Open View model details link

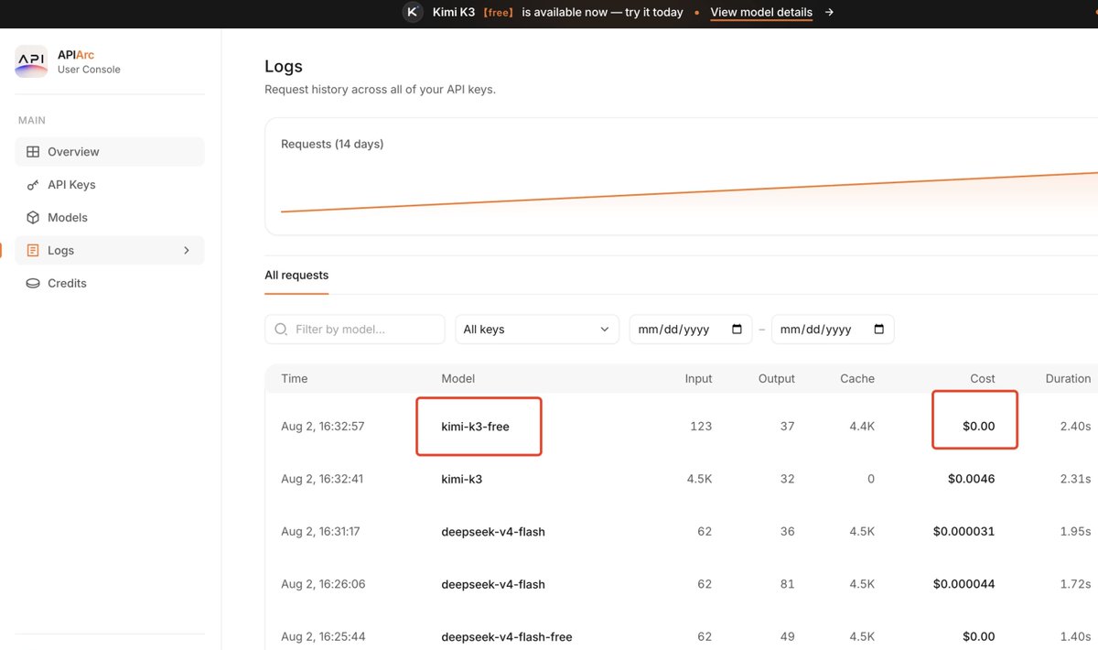pos(761,13)
